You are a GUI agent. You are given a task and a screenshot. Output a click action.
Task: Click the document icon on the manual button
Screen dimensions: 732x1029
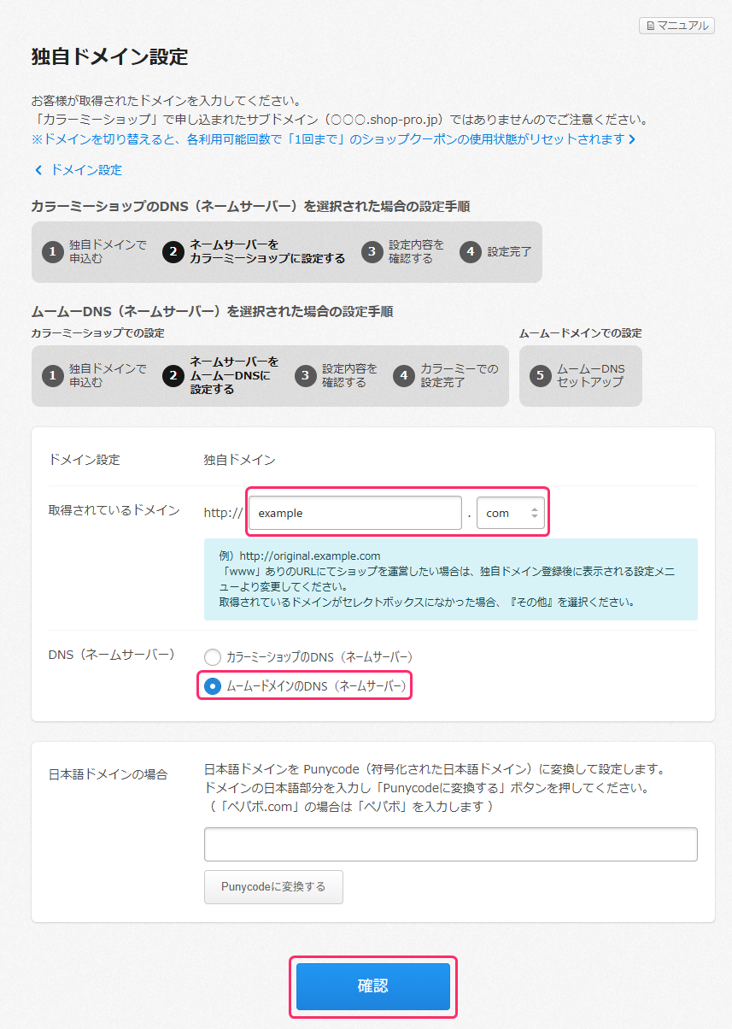[650, 26]
